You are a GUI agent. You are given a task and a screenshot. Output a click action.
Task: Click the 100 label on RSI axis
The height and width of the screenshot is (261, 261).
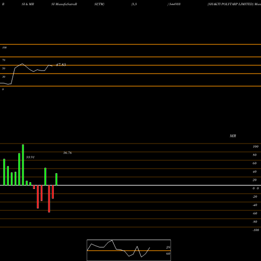5,48
